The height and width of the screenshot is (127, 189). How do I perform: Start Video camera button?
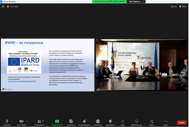21,123
